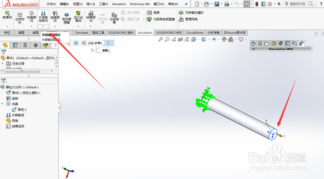The height and width of the screenshot is (179, 324).
Task: Pin the menu bar with the pushpin icon
Action: coord(186,4)
